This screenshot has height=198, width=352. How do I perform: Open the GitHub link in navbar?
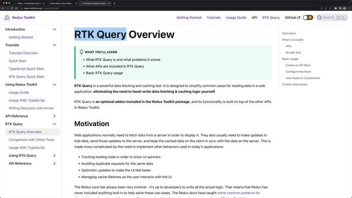[x=292, y=18]
